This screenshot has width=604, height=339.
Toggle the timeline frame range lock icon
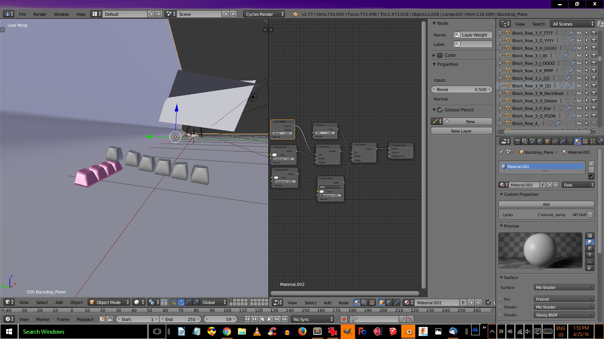[x=110, y=319]
